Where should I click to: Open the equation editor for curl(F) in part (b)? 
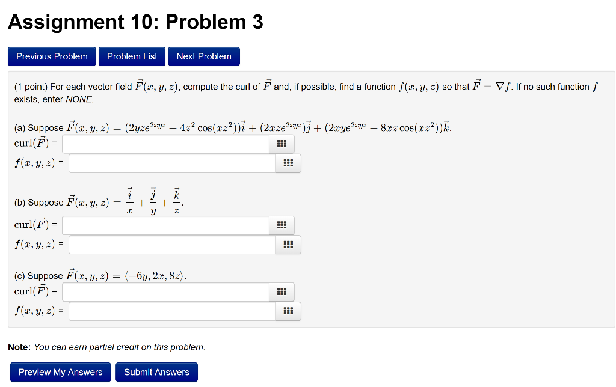281,225
